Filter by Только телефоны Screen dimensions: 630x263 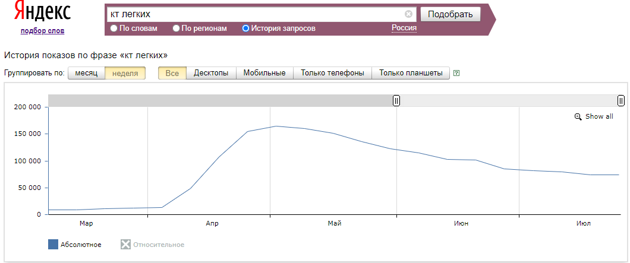[332, 73]
